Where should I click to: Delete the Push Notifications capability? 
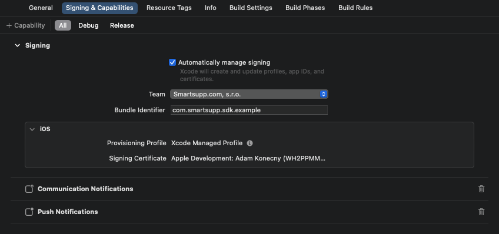pyautogui.click(x=481, y=212)
